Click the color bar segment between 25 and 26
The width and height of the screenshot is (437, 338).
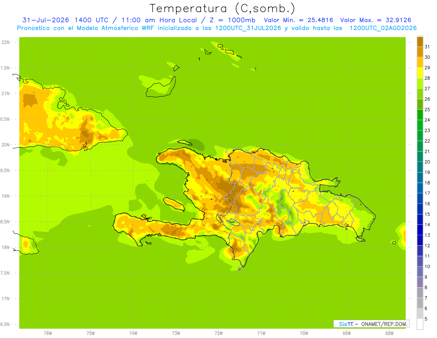click(x=420, y=104)
